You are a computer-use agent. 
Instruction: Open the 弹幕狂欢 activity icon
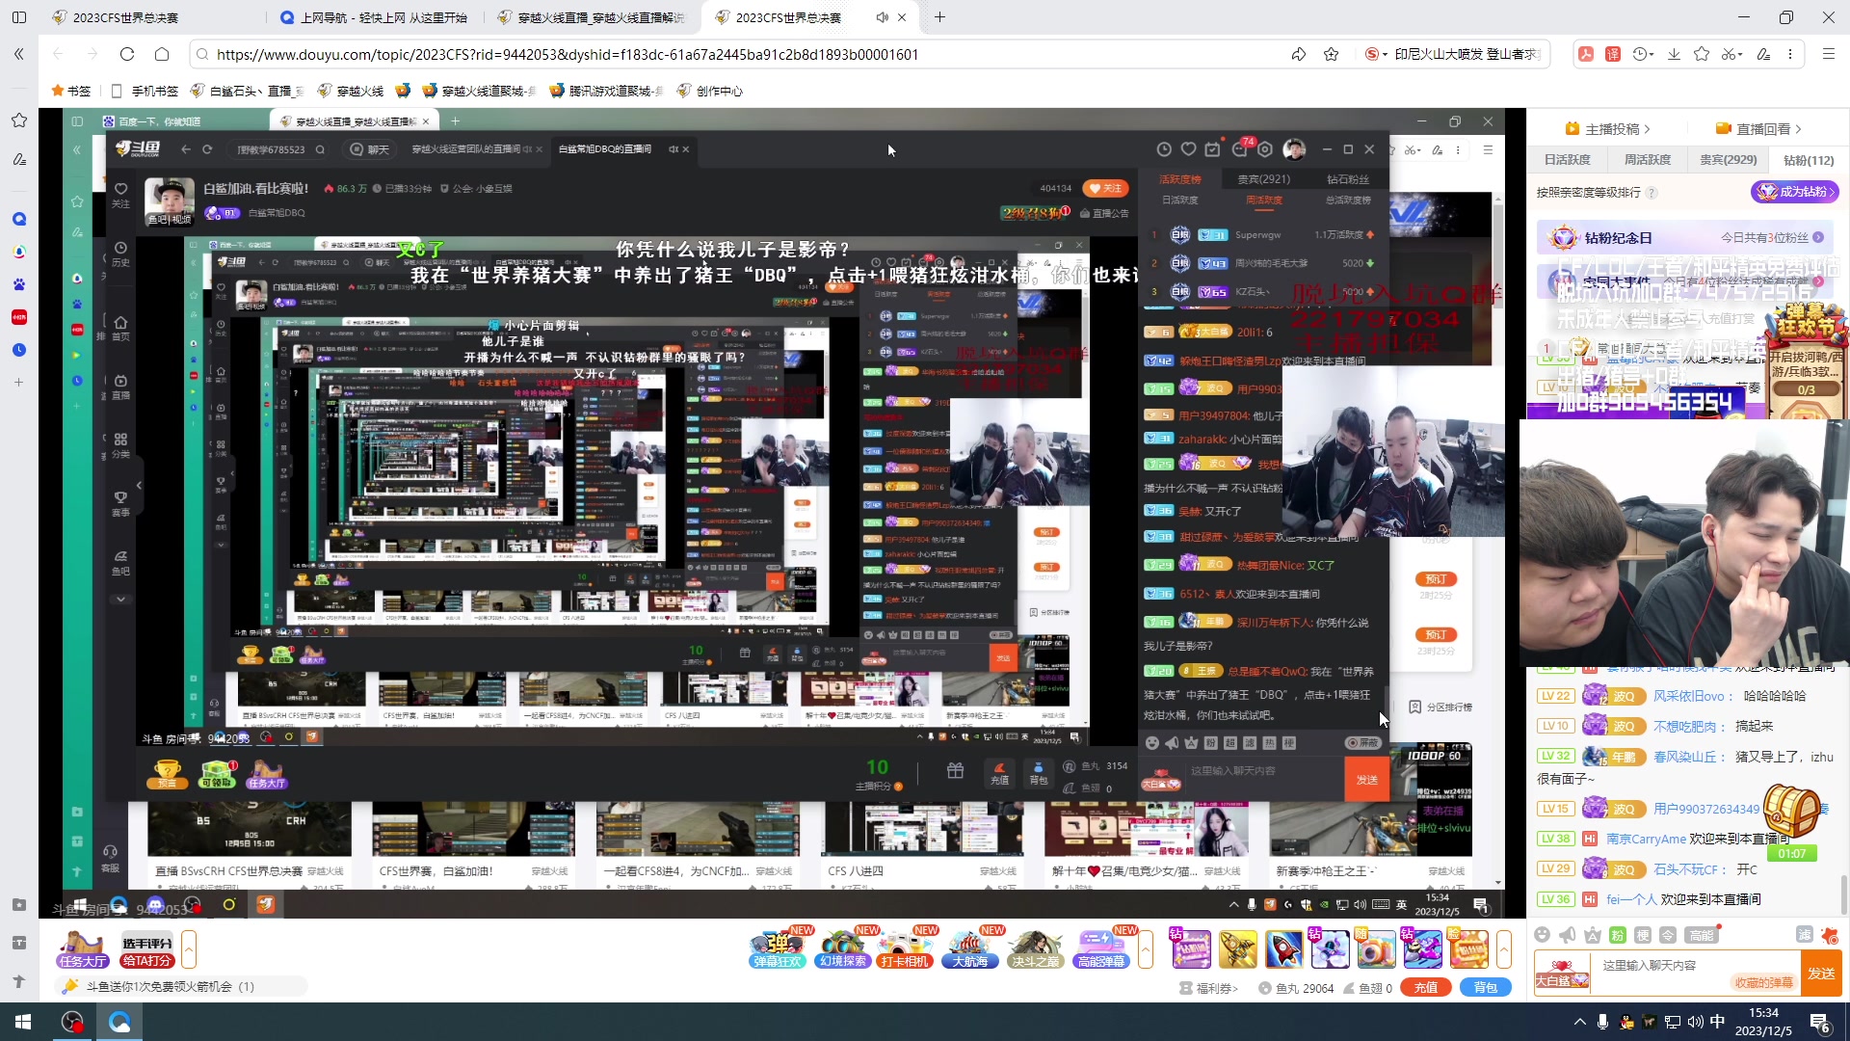[x=779, y=948]
